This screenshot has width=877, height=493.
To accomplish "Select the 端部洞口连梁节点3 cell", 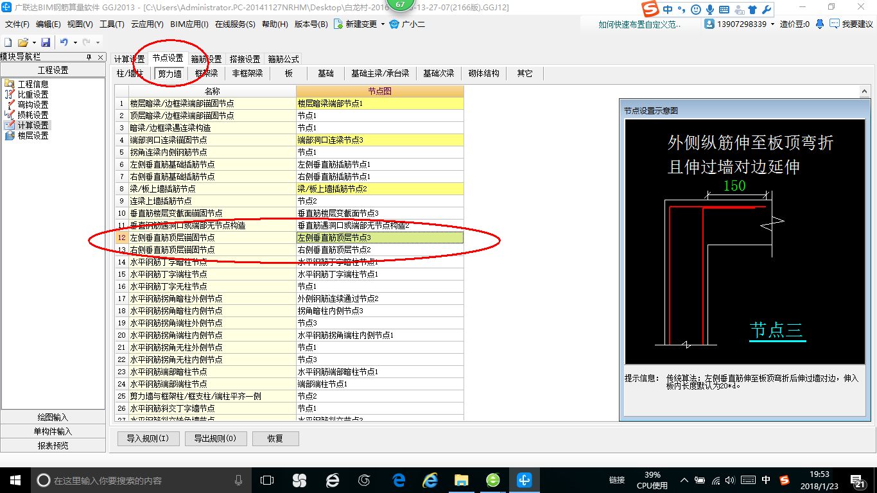I will [x=379, y=140].
